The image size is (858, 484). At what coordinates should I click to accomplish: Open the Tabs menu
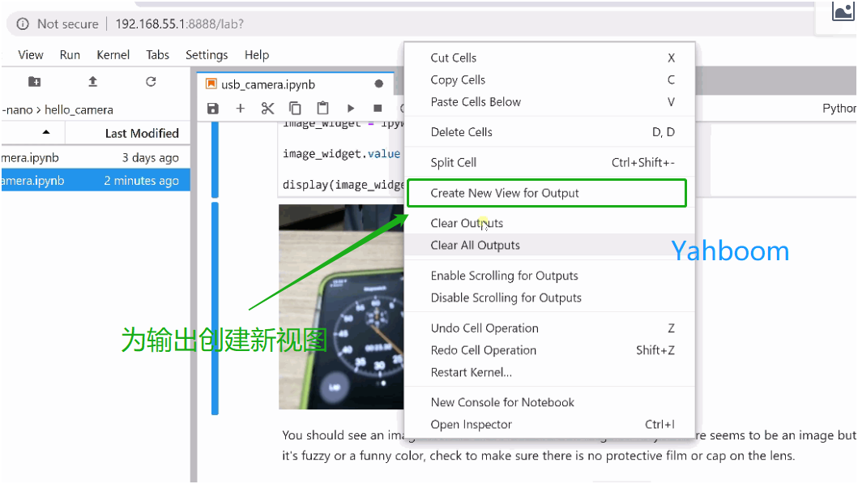(158, 55)
